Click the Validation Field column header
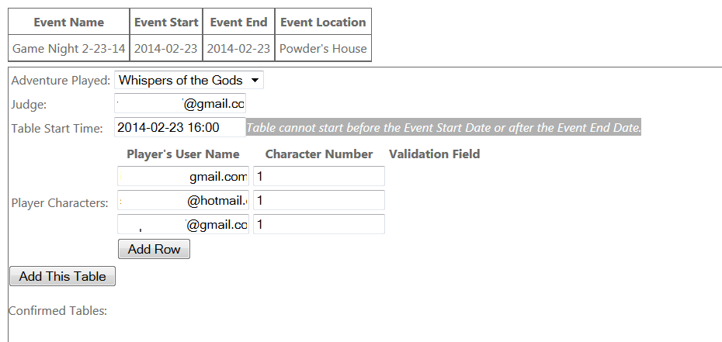Viewport: 722px width, 342px height. (x=434, y=154)
